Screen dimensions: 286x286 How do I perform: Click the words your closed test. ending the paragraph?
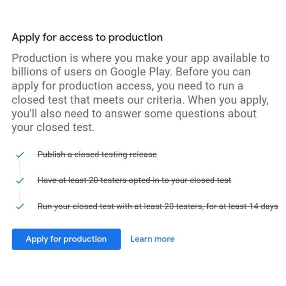click(53, 127)
